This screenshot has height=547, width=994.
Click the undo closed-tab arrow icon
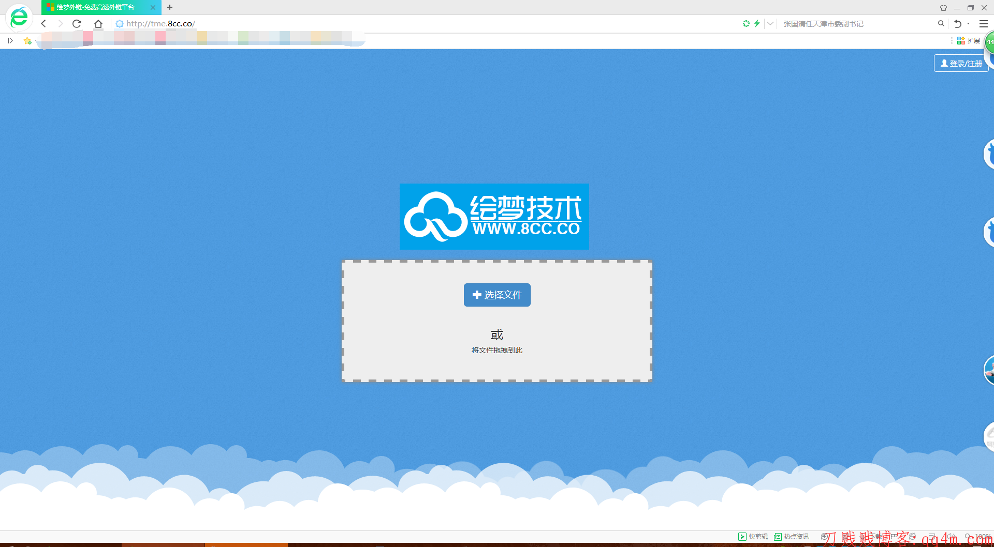(958, 24)
